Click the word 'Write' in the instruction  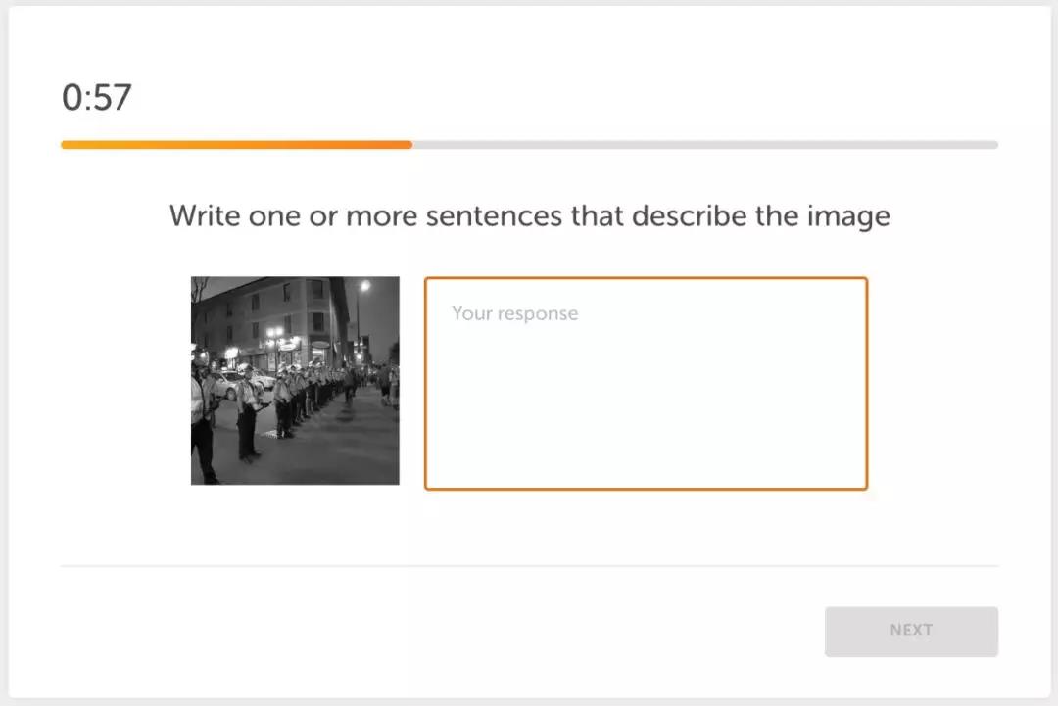(205, 215)
